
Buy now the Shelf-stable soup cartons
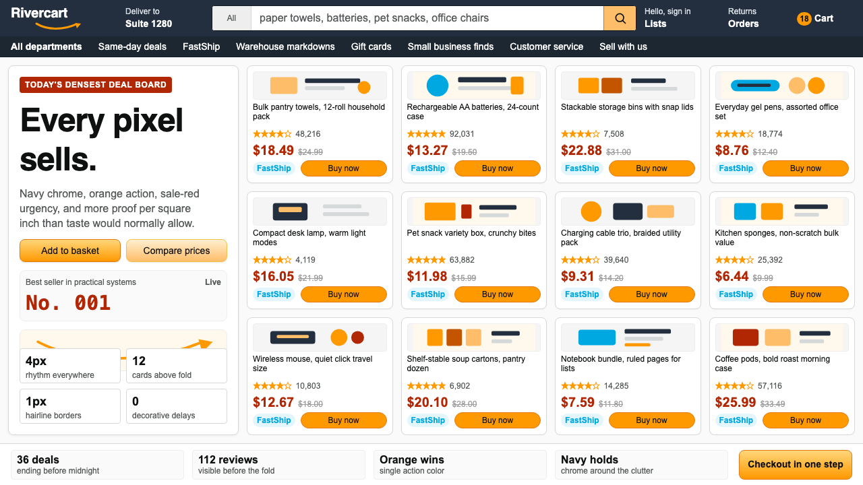coord(498,420)
